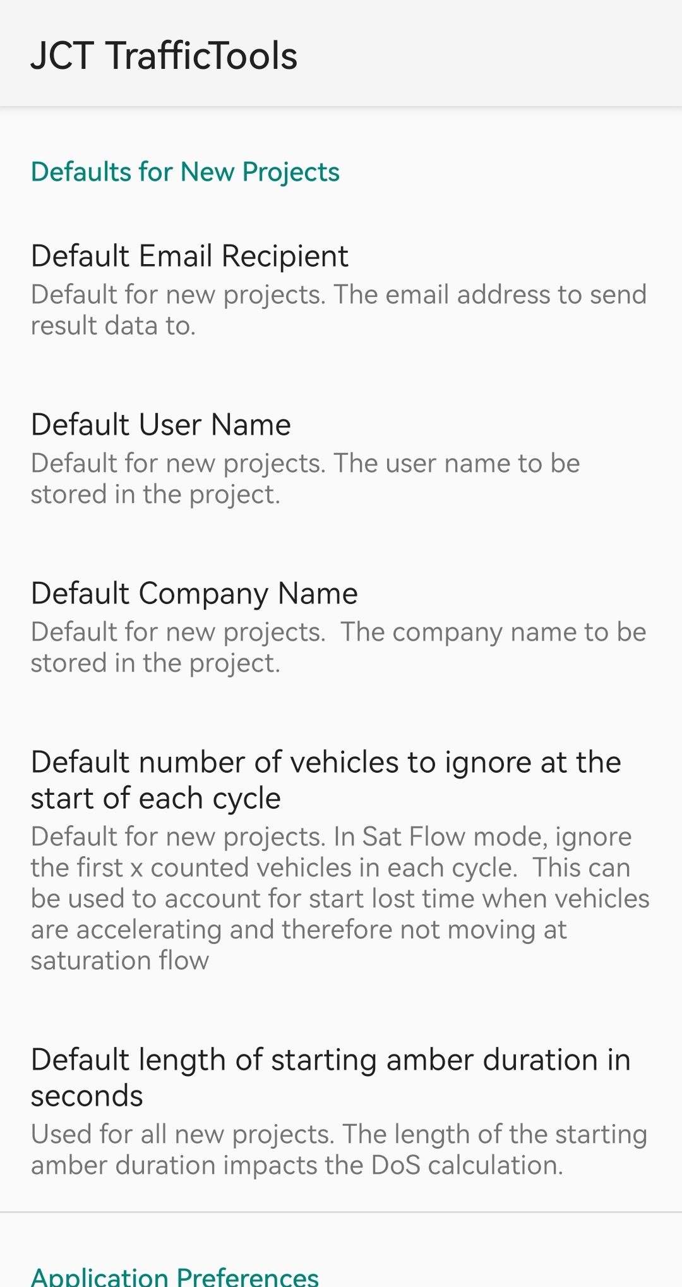The image size is (682, 1287).
Task: Tap the user name stored description
Action: [306, 479]
